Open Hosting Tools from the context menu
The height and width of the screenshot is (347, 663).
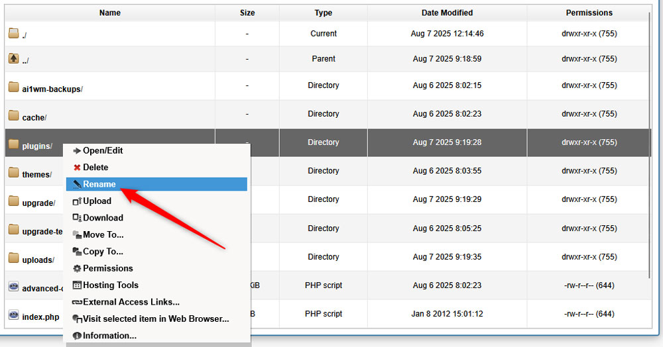tap(156, 285)
